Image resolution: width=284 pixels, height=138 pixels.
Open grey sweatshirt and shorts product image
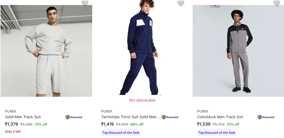click(46, 51)
